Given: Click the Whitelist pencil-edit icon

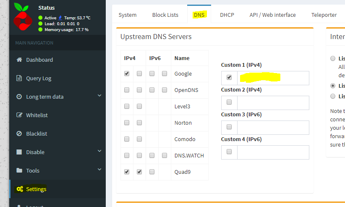Looking at the screenshot, I should (x=19, y=115).
